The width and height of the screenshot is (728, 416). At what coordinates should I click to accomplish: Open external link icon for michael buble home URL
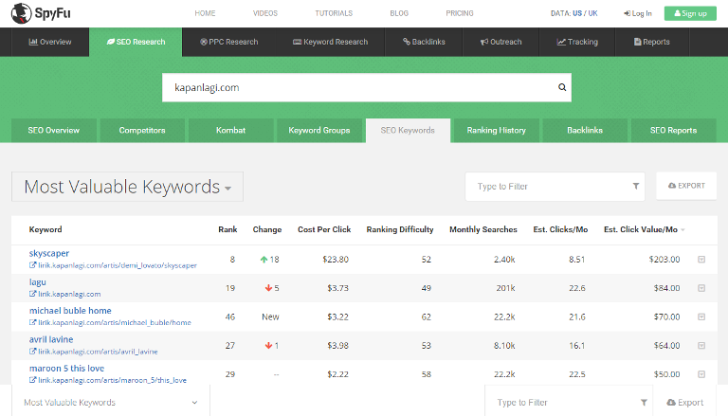[x=32, y=323]
